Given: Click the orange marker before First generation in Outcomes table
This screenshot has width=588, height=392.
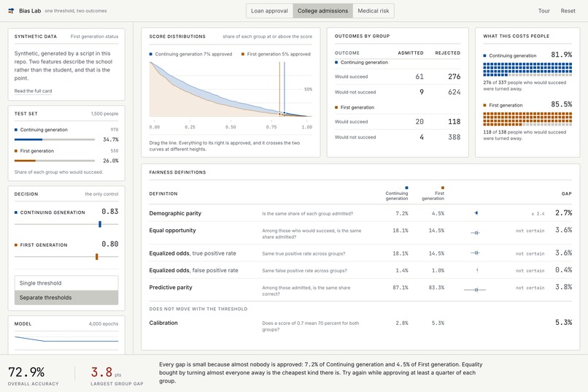Looking at the screenshot, I should (x=336, y=107).
